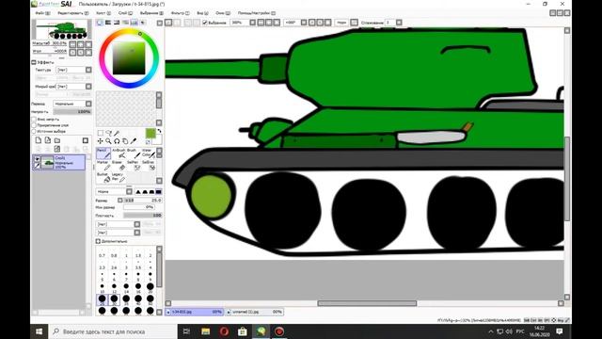602x339 pixels.
Task: Select the SelPen tool
Action: [134, 166]
